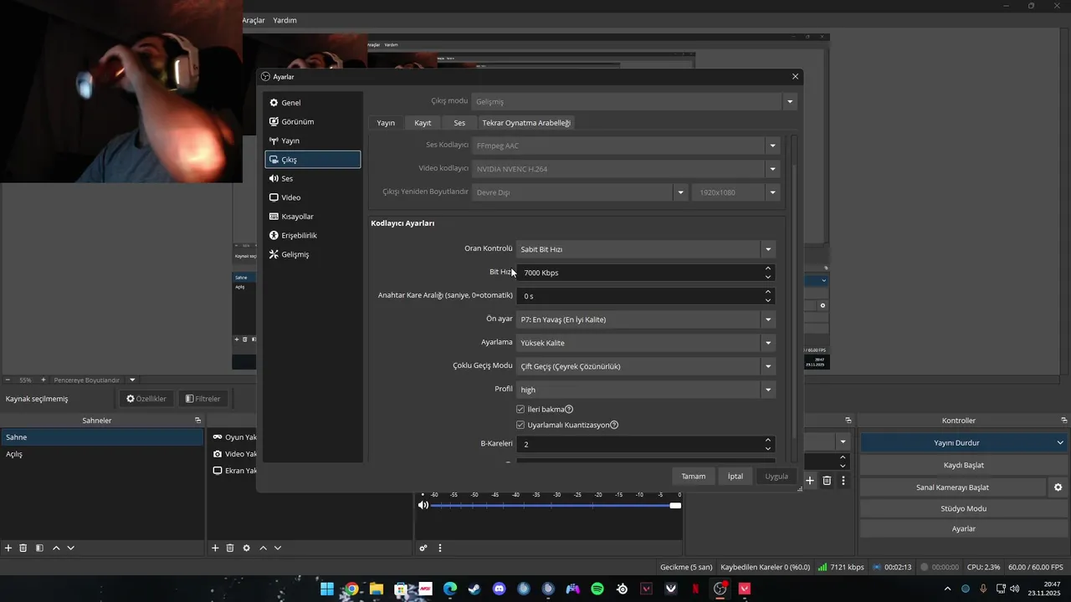This screenshot has height=602, width=1071.
Task: Move source up in sources toolbar
Action: point(263,548)
